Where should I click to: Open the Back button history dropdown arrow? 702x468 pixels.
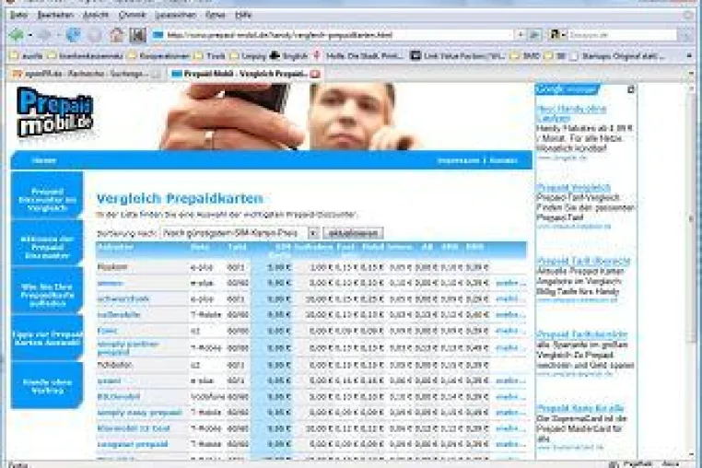click(x=29, y=35)
